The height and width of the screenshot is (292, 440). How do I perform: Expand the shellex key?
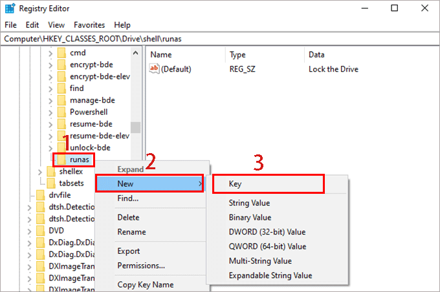pyautogui.click(x=39, y=172)
